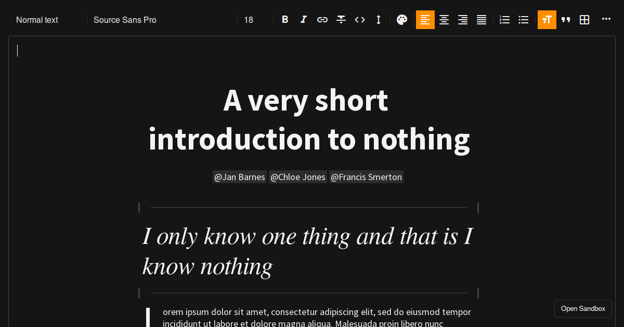
Task: Insert a block quote
Action: click(566, 20)
